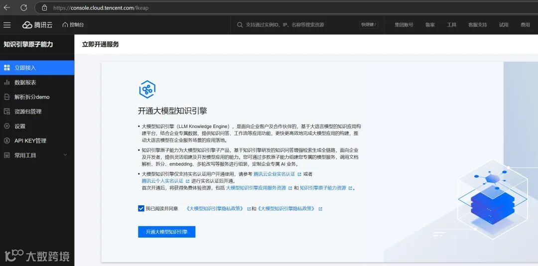Open the 腾讯云企业实名认证 link
Image resolution: width=538 pixels, height=266 pixels.
coord(274,174)
